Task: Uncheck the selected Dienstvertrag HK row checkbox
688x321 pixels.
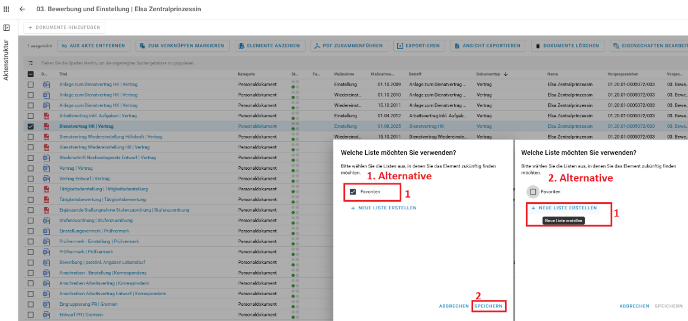Action: [31, 126]
